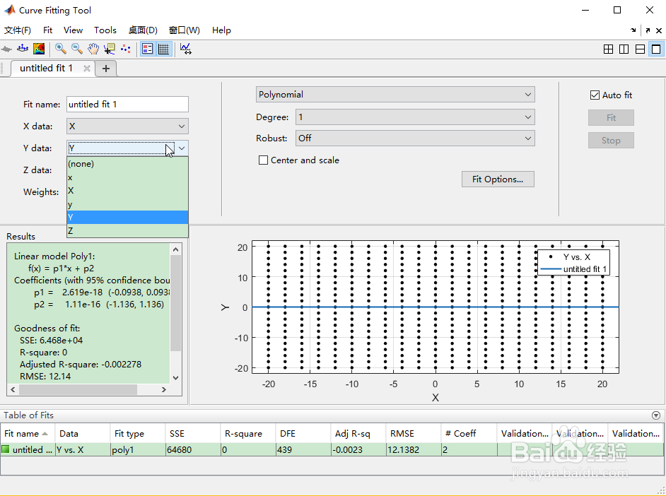Open the 窗口(W) menu
This screenshot has height=496, width=666.
185,30
